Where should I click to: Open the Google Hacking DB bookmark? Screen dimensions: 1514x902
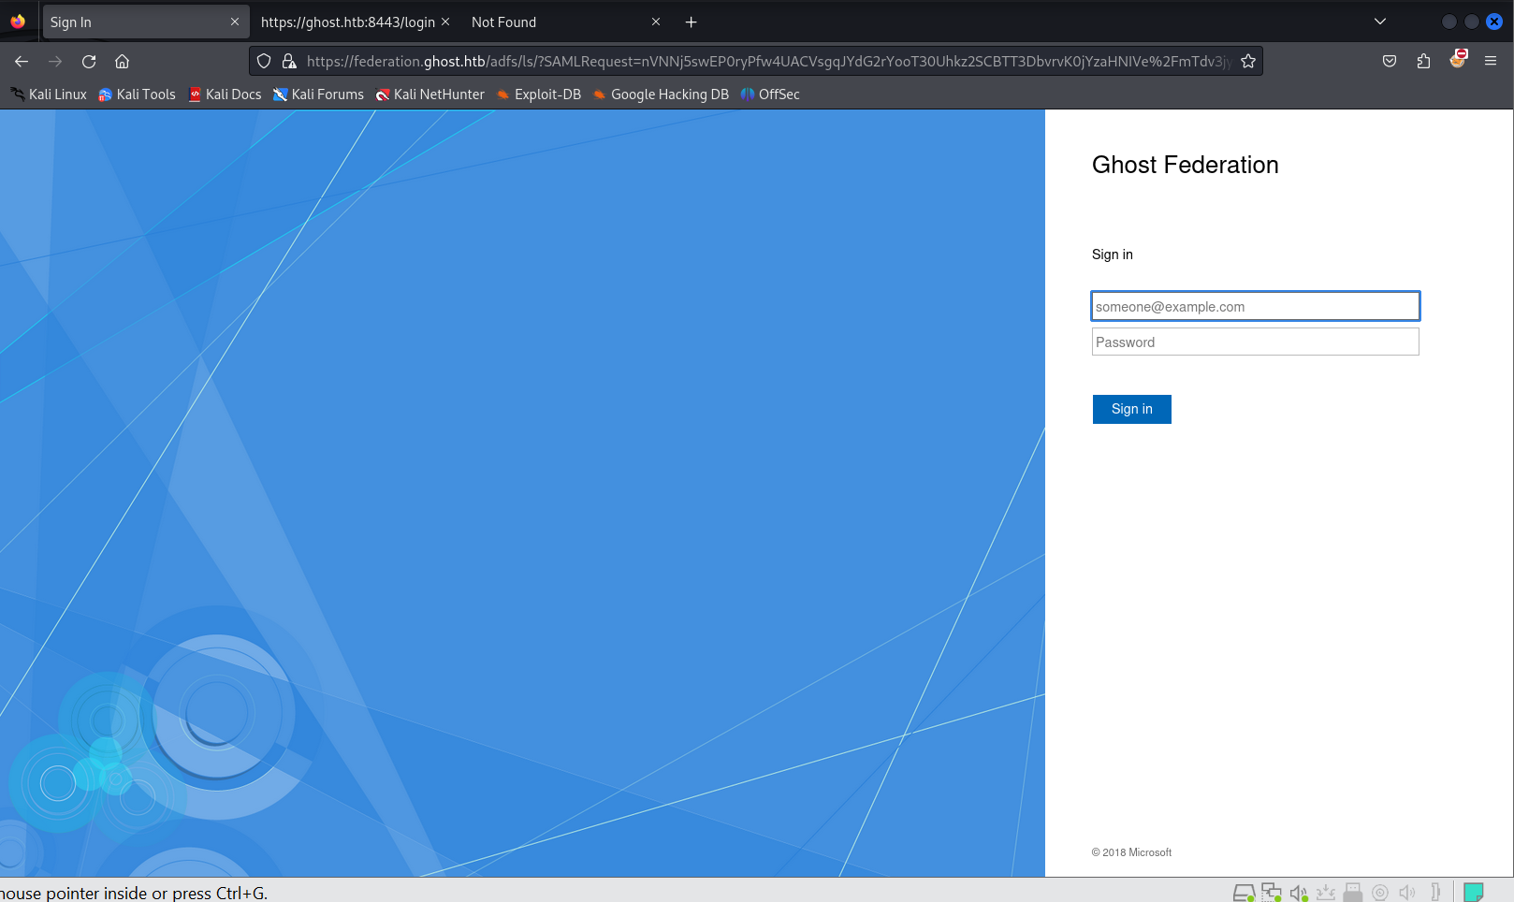[x=661, y=95]
